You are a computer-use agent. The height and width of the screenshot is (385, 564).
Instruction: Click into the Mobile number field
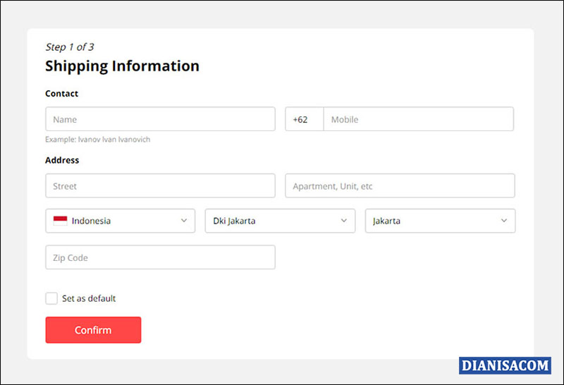click(418, 119)
